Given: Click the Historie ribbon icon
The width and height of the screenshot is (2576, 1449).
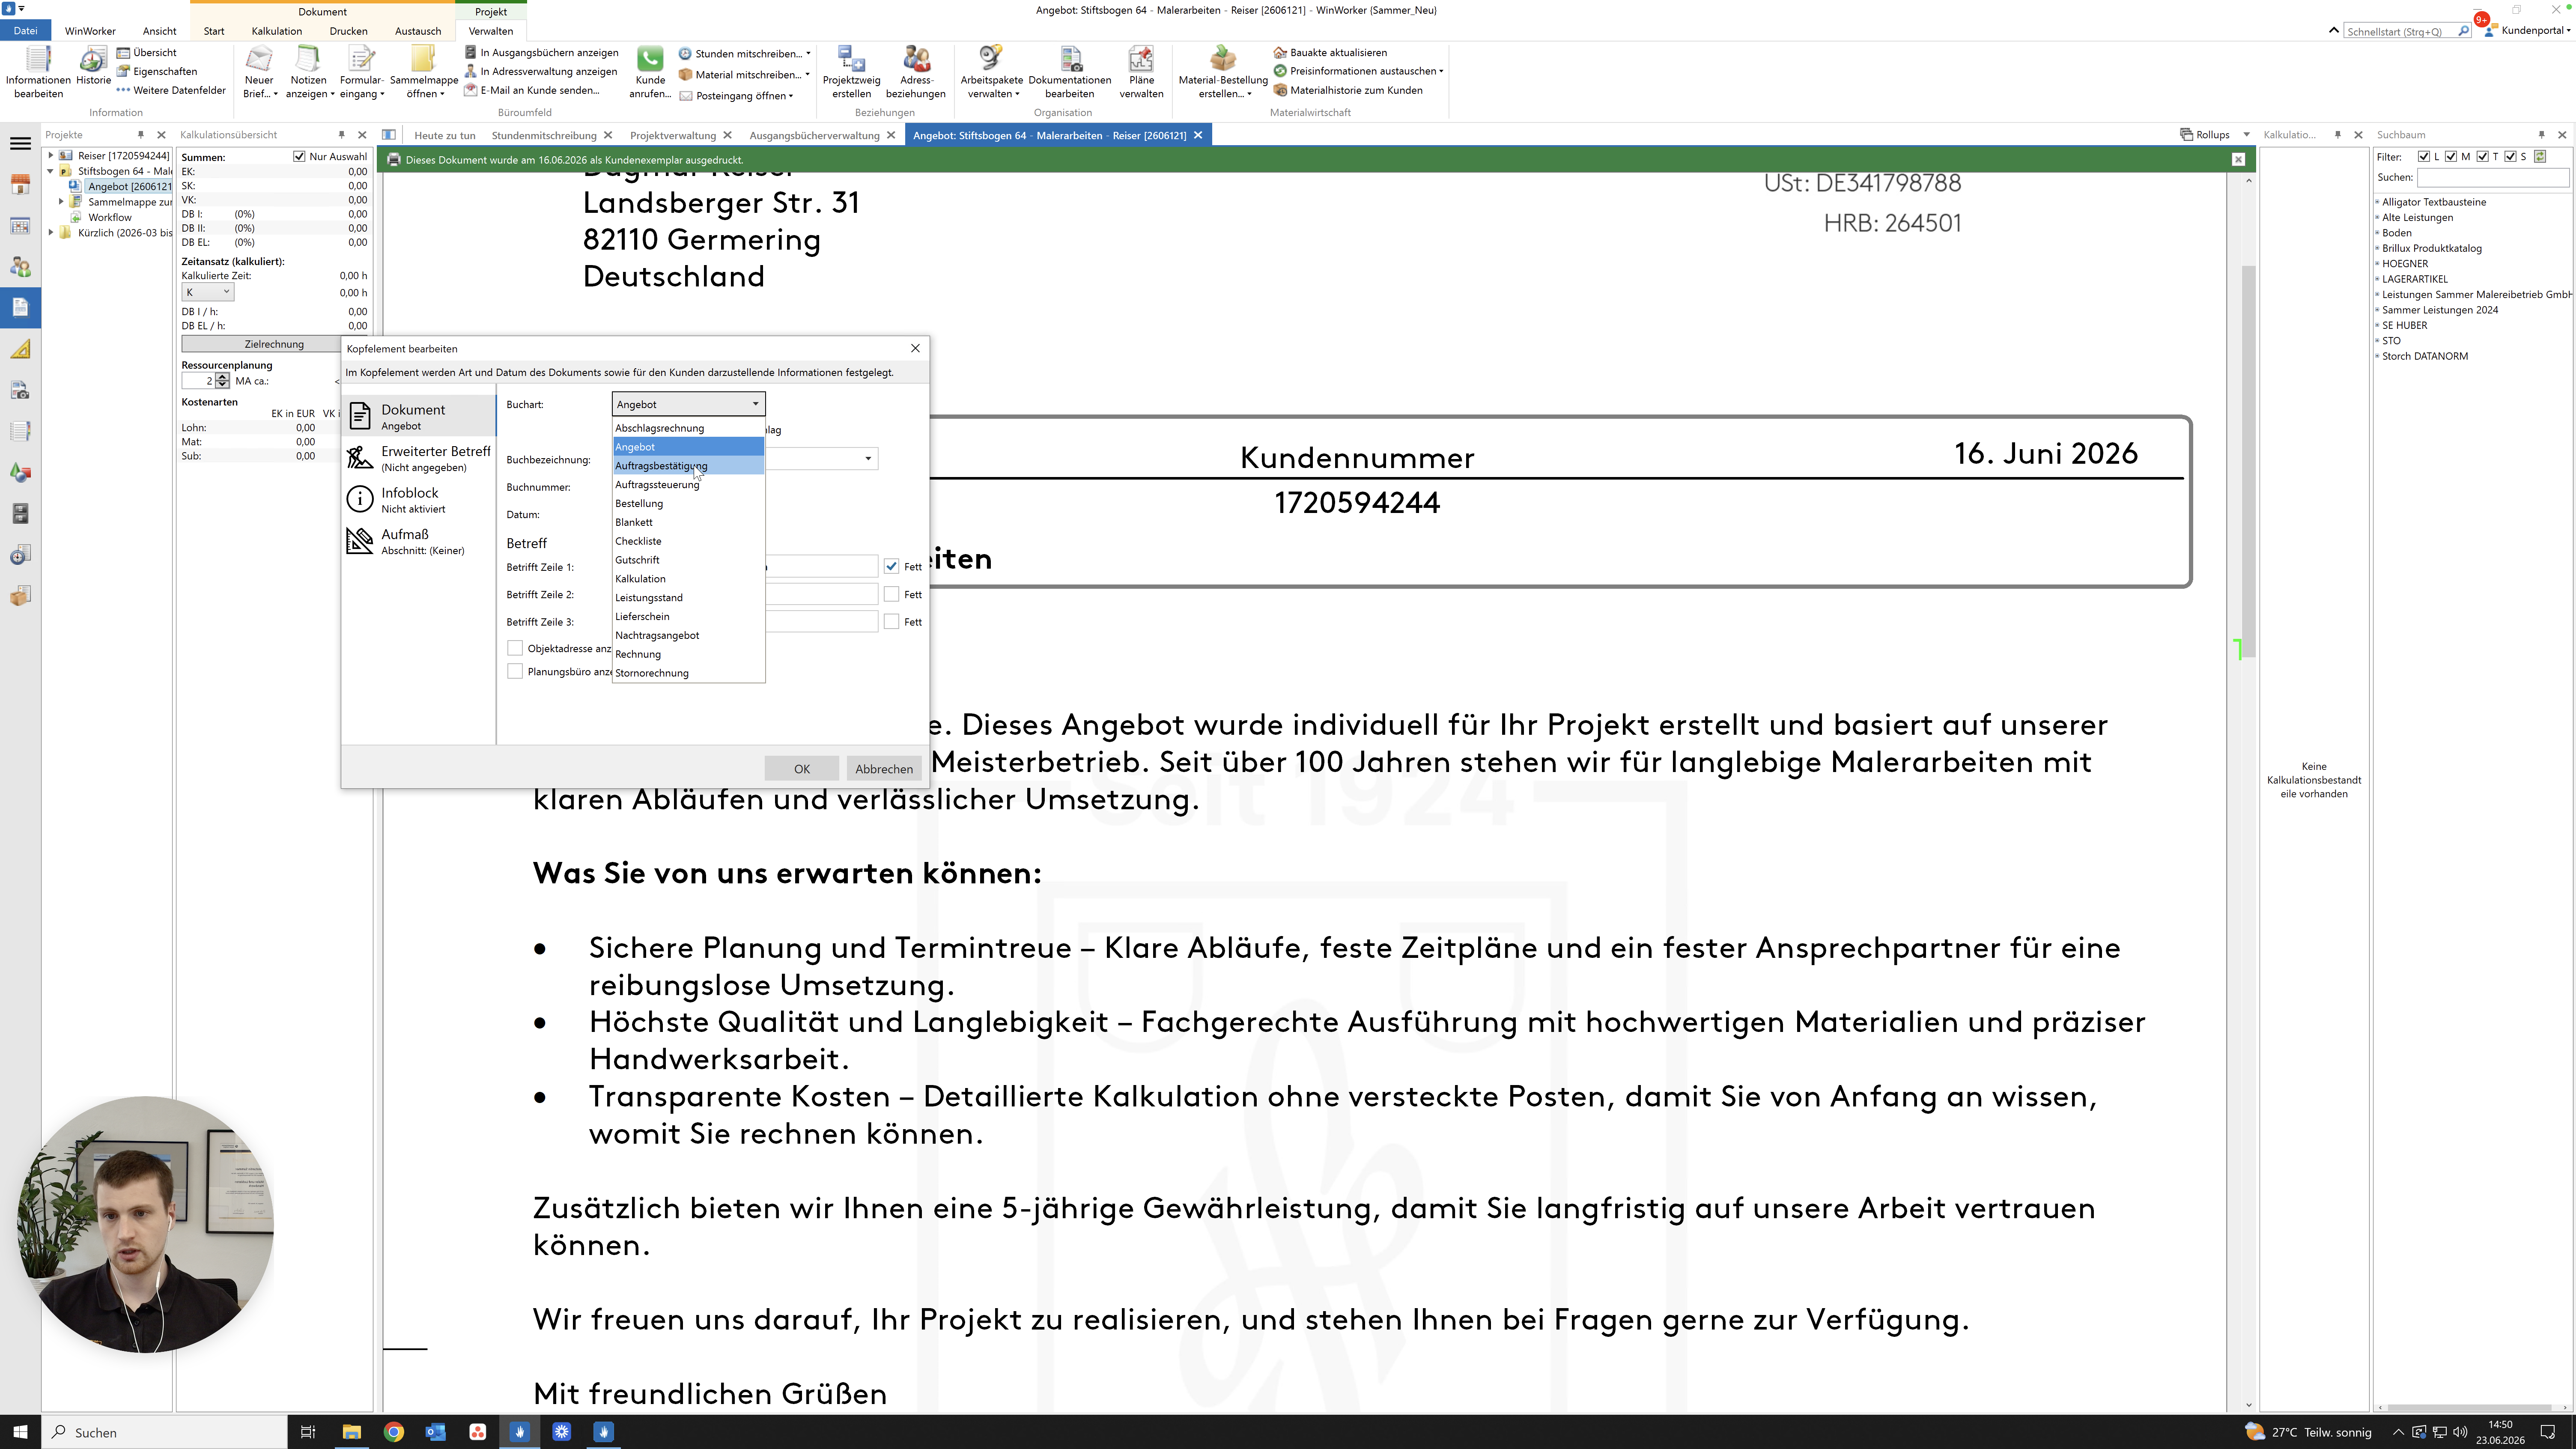Looking at the screenshot, I should [x=93, y=59].
